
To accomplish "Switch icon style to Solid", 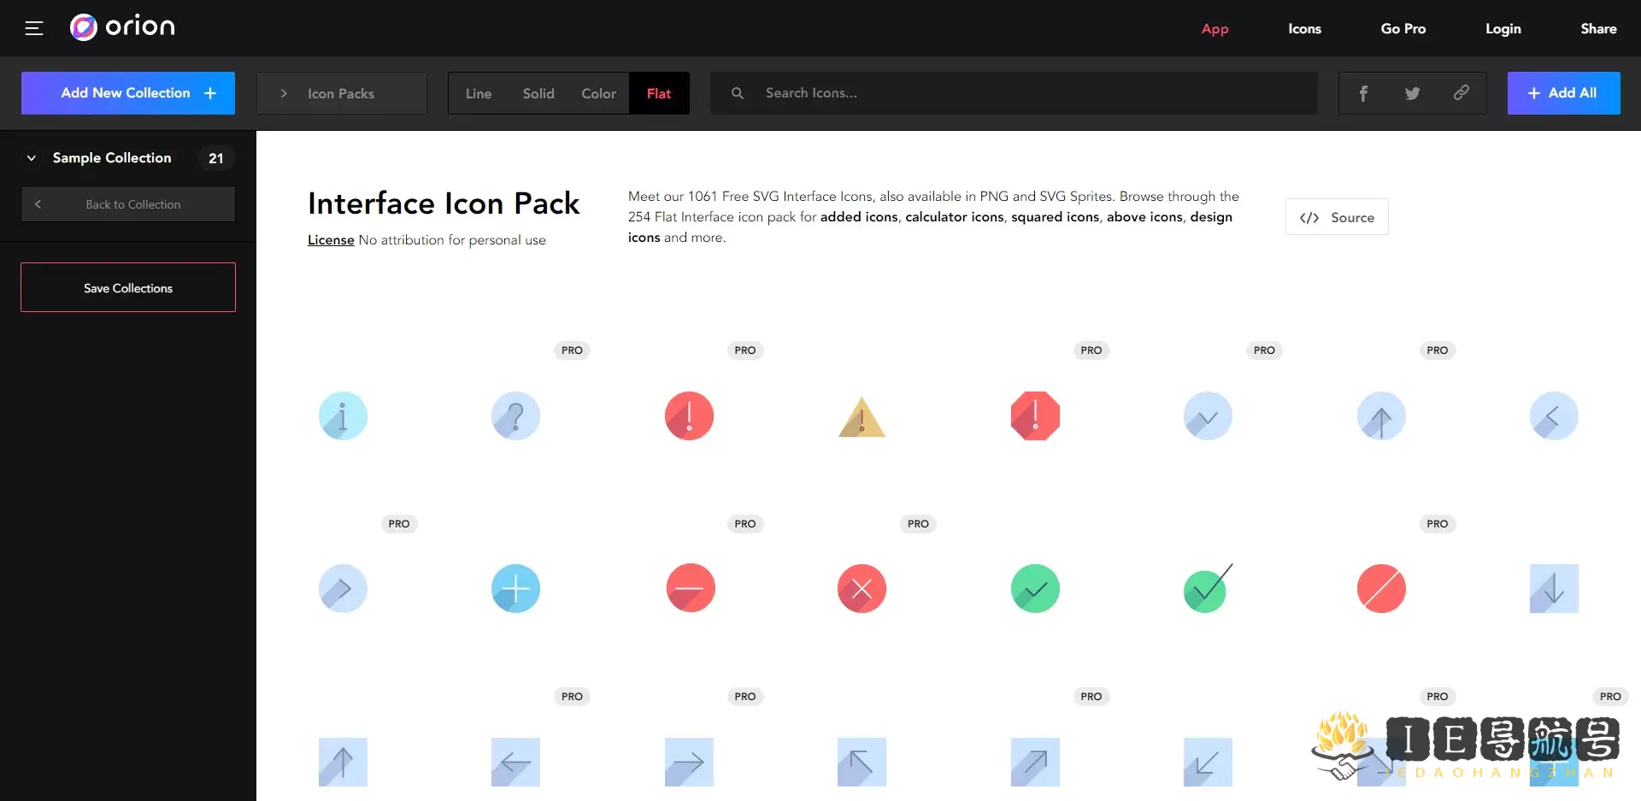I will click(538, 93).
